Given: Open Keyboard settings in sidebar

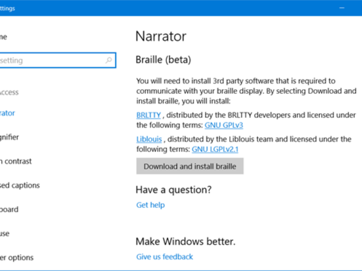Looking at the screenshot, I should pyautogui.click(x=9, y=209).
